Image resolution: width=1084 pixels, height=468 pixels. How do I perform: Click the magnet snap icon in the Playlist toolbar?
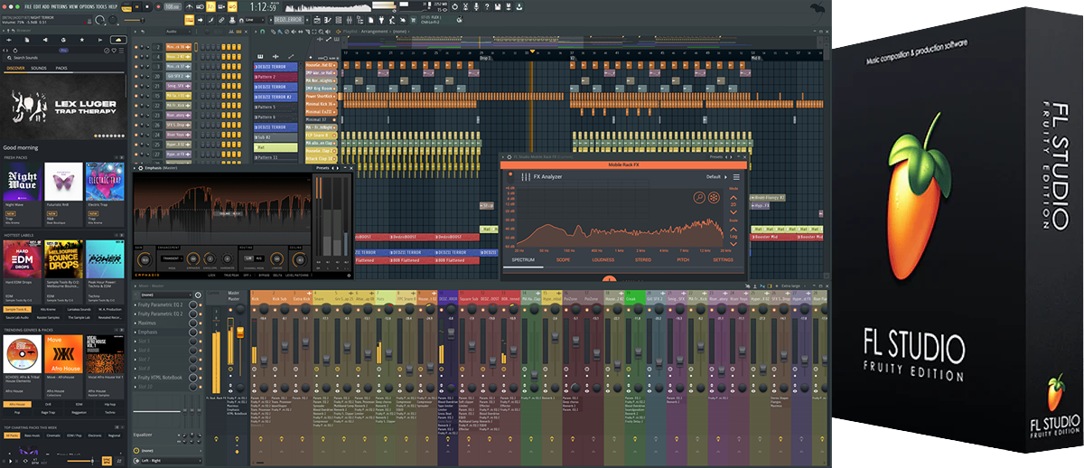pyautogui.click(x=262, y=32)
